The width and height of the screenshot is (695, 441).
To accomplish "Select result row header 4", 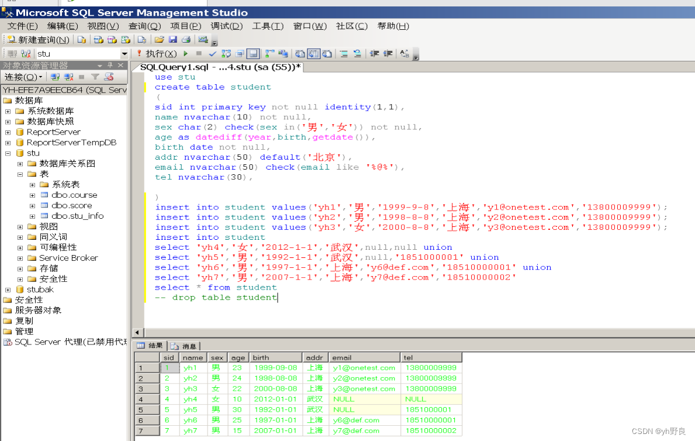I will [147, 399].
